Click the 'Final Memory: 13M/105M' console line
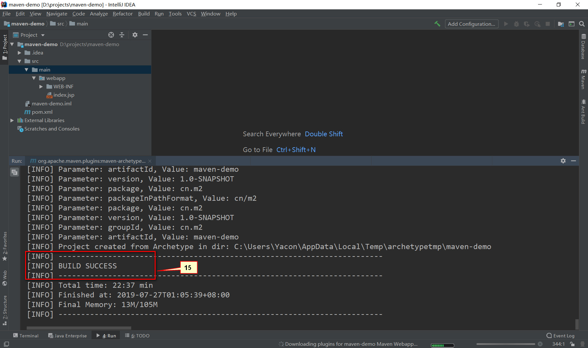The width and height of the screenshot is (588, 348). [92, 304]
